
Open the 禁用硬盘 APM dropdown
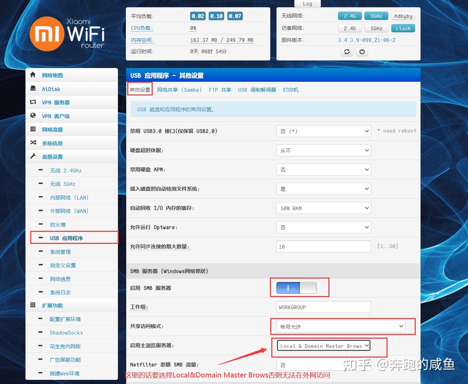pyautogui.click(x=324, y=169)
